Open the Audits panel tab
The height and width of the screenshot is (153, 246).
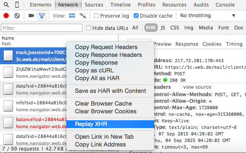click(201, 4)
